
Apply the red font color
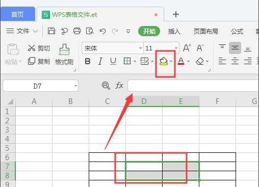[181, 61]
